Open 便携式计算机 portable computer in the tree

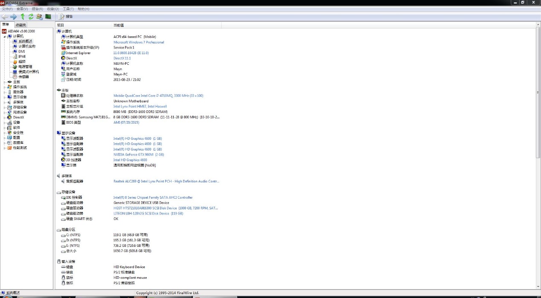[x=29, y=72]
